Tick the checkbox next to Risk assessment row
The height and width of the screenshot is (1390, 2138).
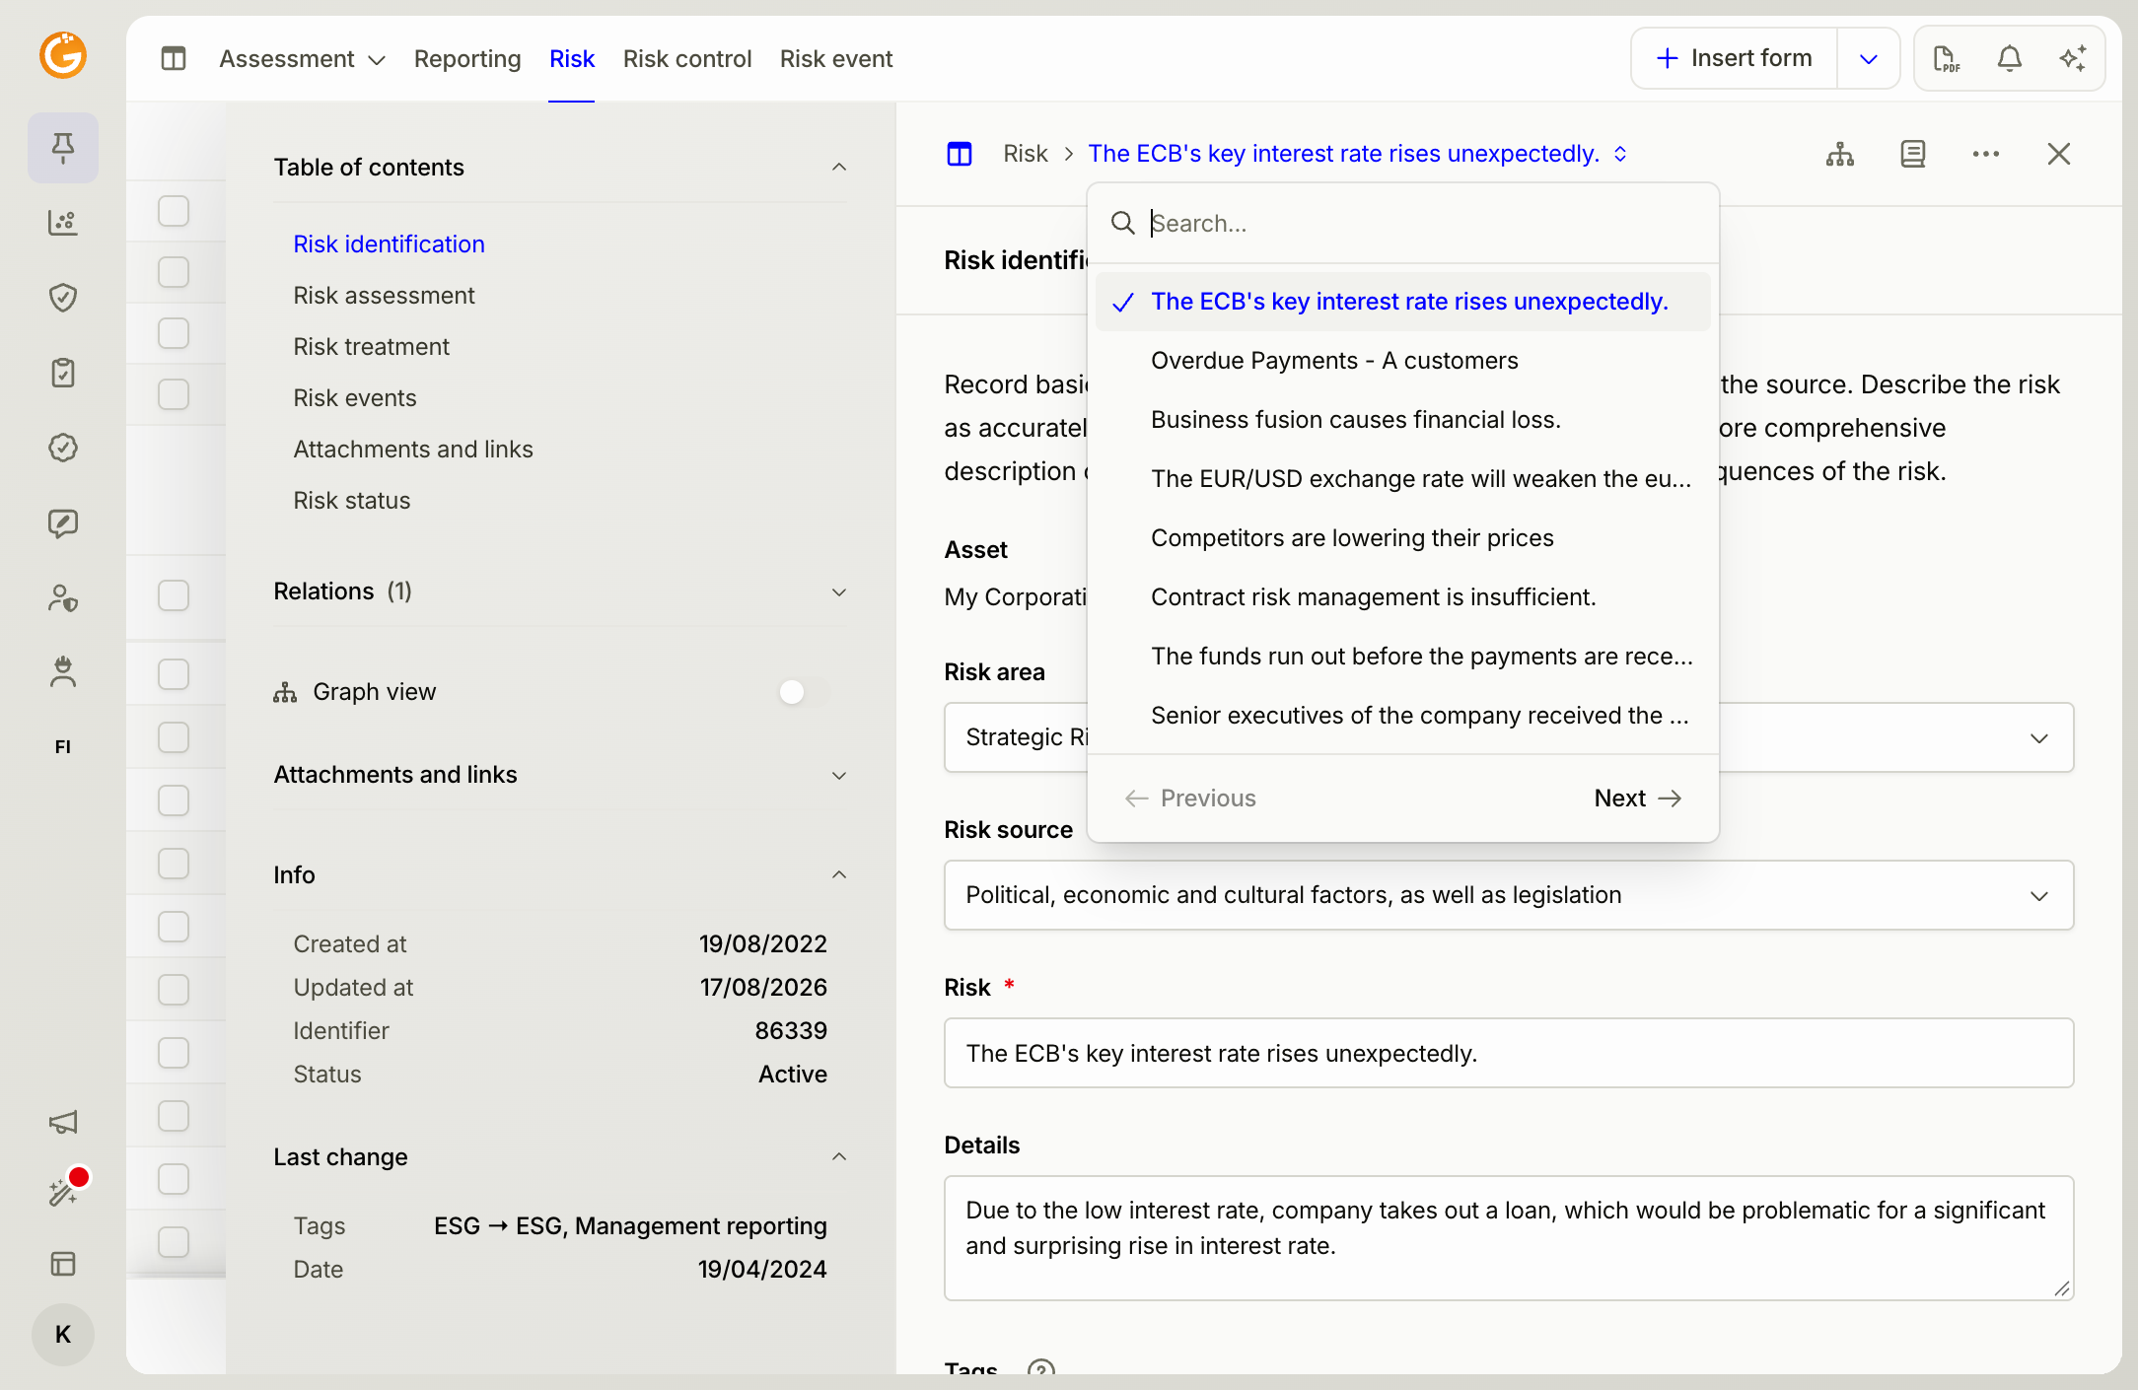(174, 272)
